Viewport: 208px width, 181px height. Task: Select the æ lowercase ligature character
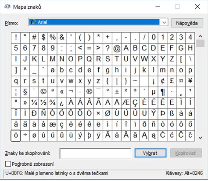tap(53, 125)
